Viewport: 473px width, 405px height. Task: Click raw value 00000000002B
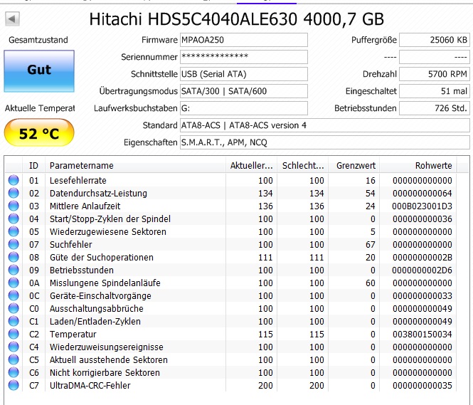click(422, 258)
